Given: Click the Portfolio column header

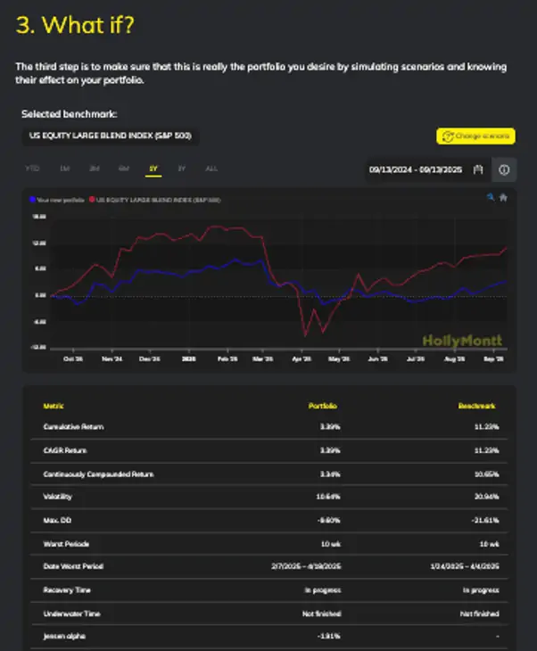Looking at the screenshot, I should [x=323, y=406].
